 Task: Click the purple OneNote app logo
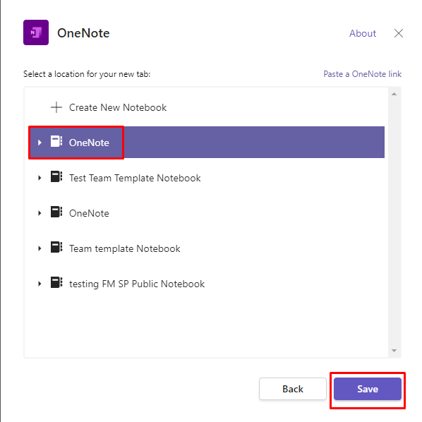click(36, 32)
